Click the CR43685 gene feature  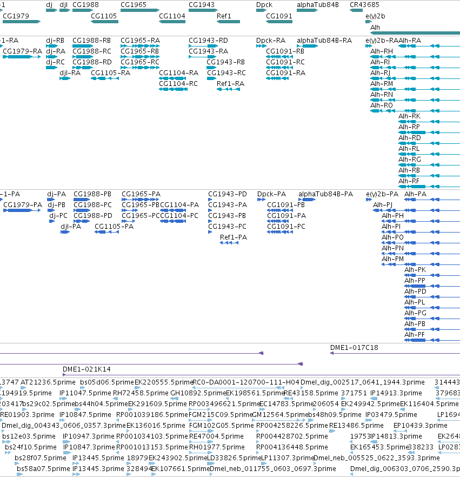[x=356, y=10]
